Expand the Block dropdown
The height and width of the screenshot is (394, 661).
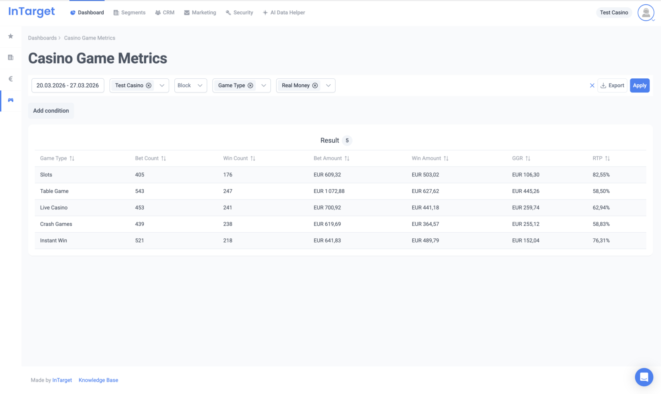(190, 86)
